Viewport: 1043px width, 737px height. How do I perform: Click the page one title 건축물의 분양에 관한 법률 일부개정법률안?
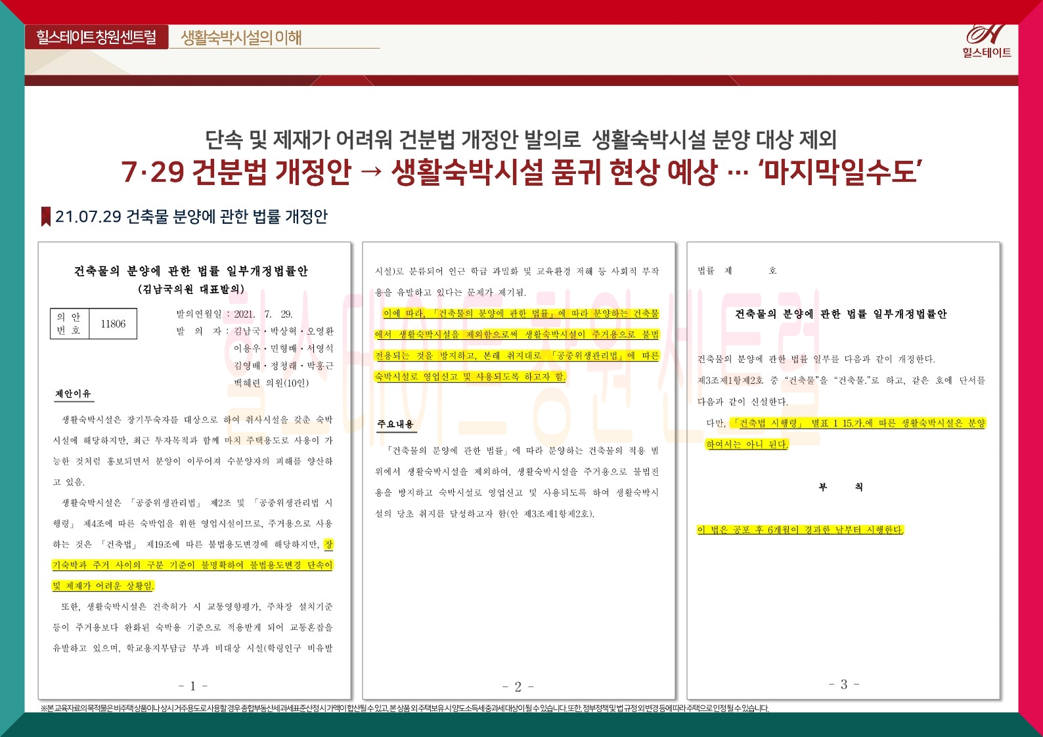[191, 271]
